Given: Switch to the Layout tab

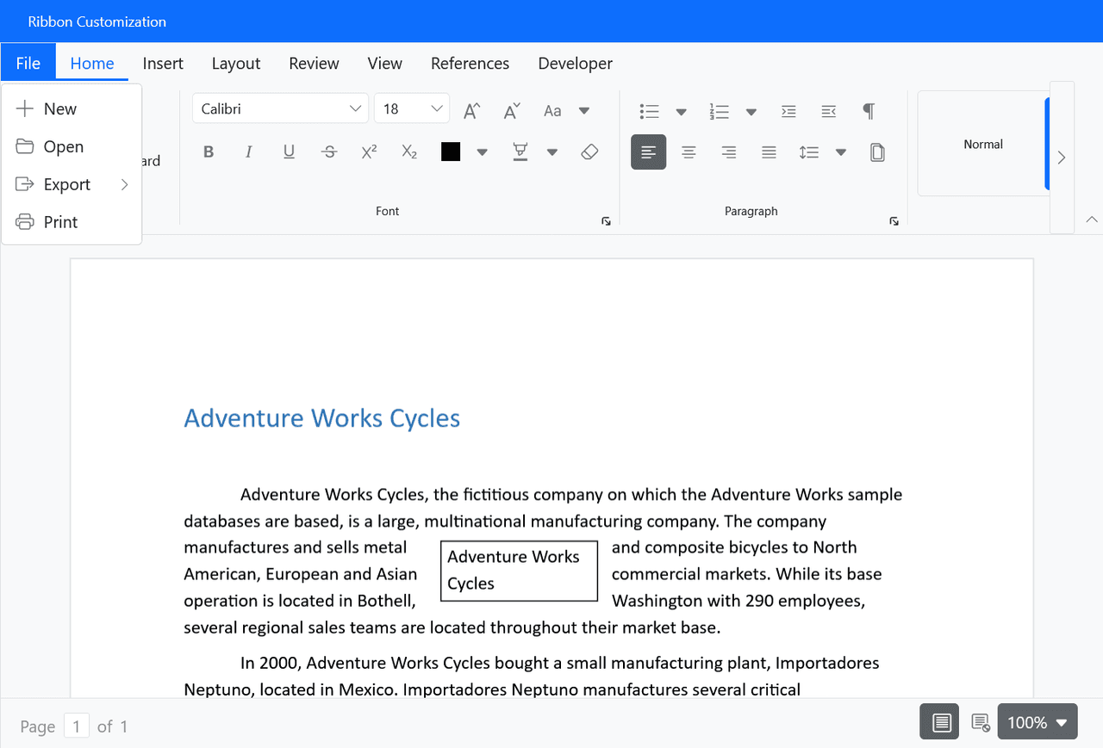Looking at the screenshot, I should coord(236,63).
